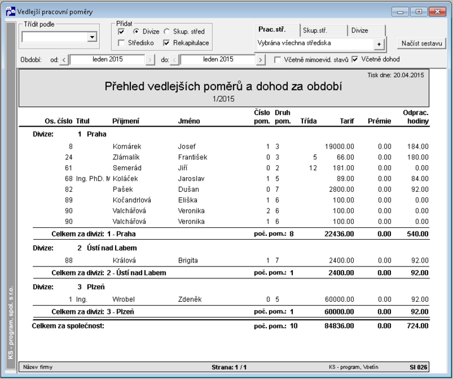Click the Název firmy footer label
The image size is (453, 379).
click(x=38, y=367)
